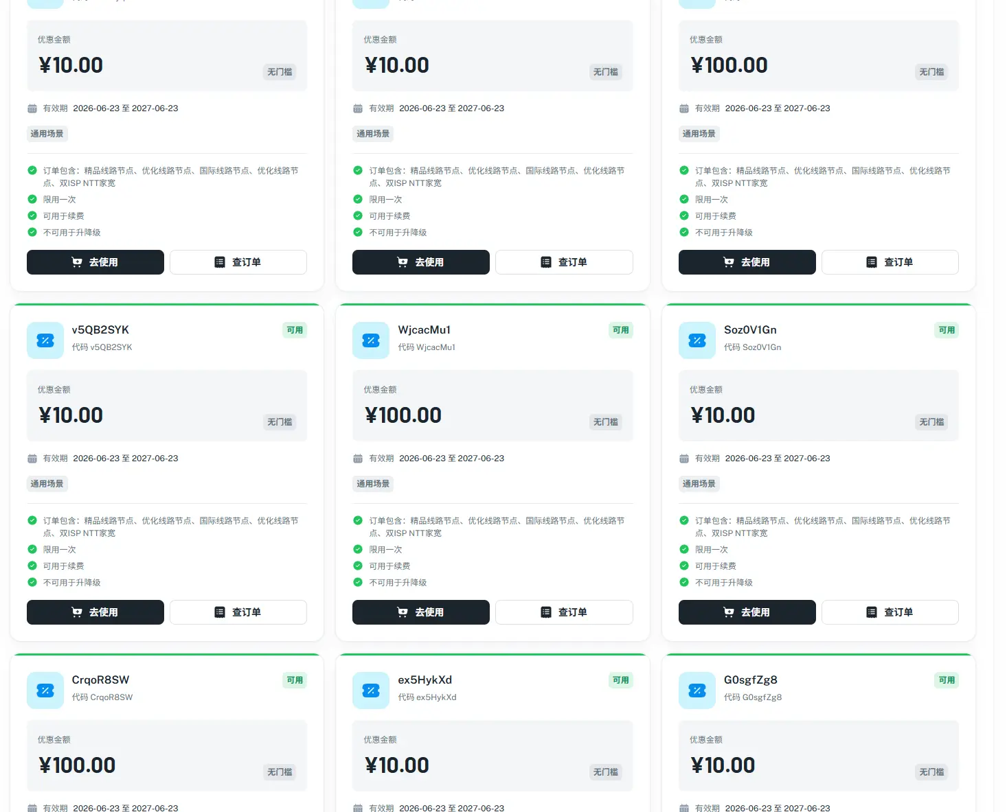Click 通用场景 tag on the WjcacMu1 card
Image resolution: width=1007 pixels, height=812 pixels.
(373, 484)
